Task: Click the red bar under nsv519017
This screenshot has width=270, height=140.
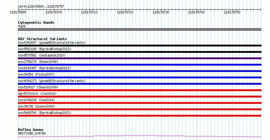Action: (x=140, y=90)
